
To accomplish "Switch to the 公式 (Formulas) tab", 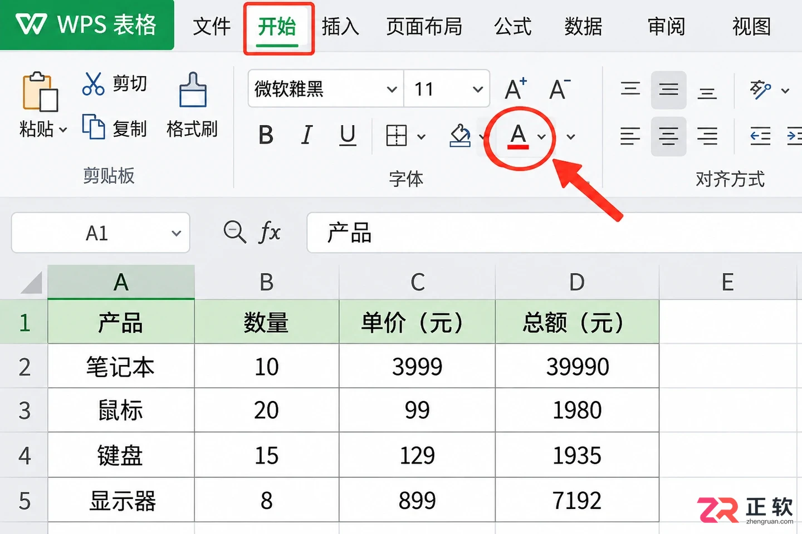I will coord(512,26).
